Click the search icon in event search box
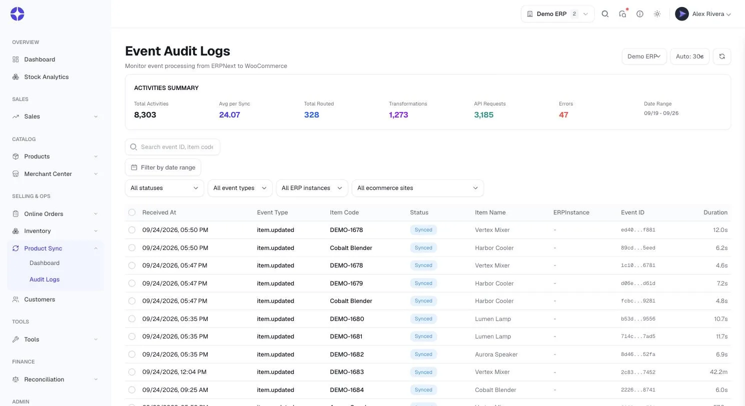Screen dimensions: 745x406 point(134,147)
